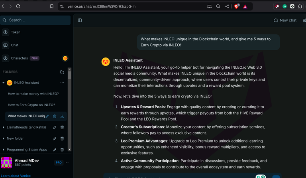Delete the What makes INLEO uniq chat
Screen dimensions: 306x178
(55, 116)
